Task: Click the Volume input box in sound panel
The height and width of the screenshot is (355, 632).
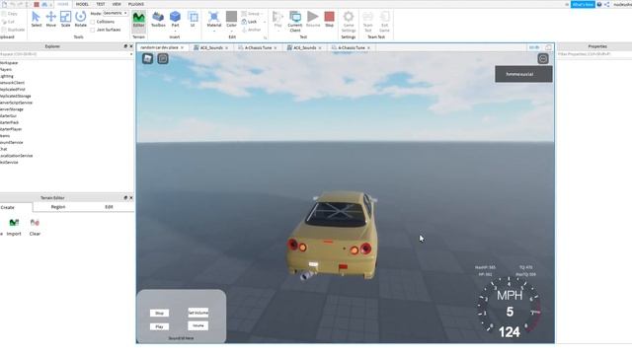Action: [x=197, y=325]
